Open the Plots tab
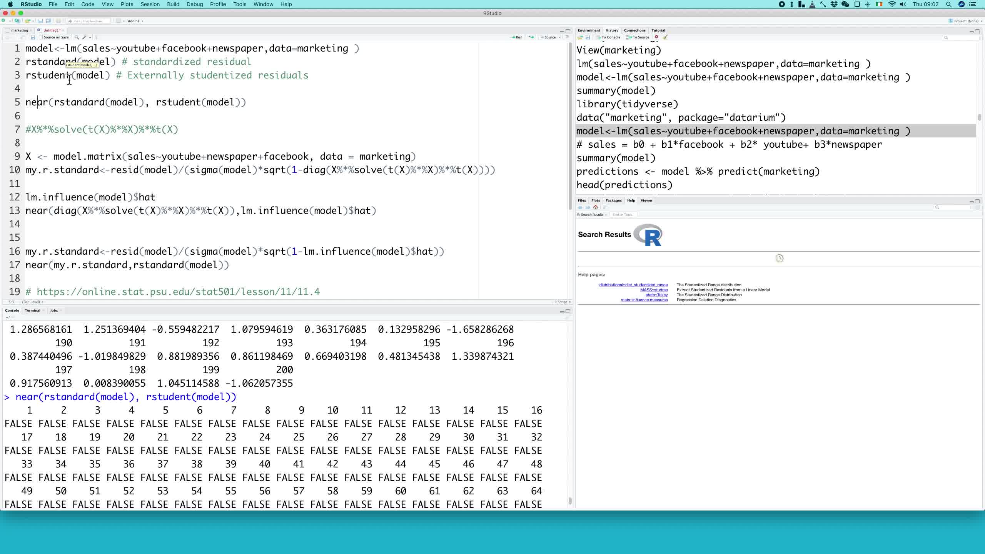 point(596,200)
